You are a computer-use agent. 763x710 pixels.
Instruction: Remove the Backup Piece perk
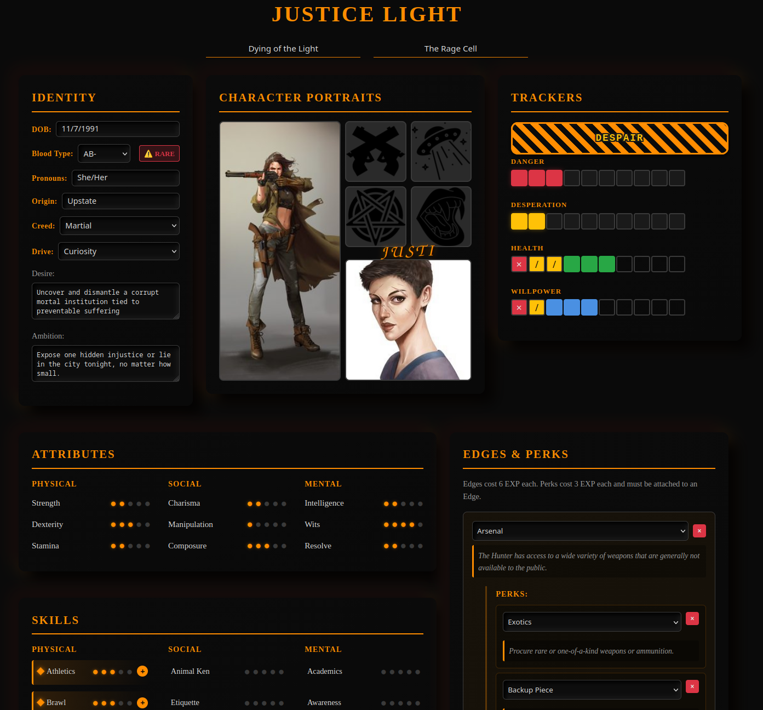[692, 686]
